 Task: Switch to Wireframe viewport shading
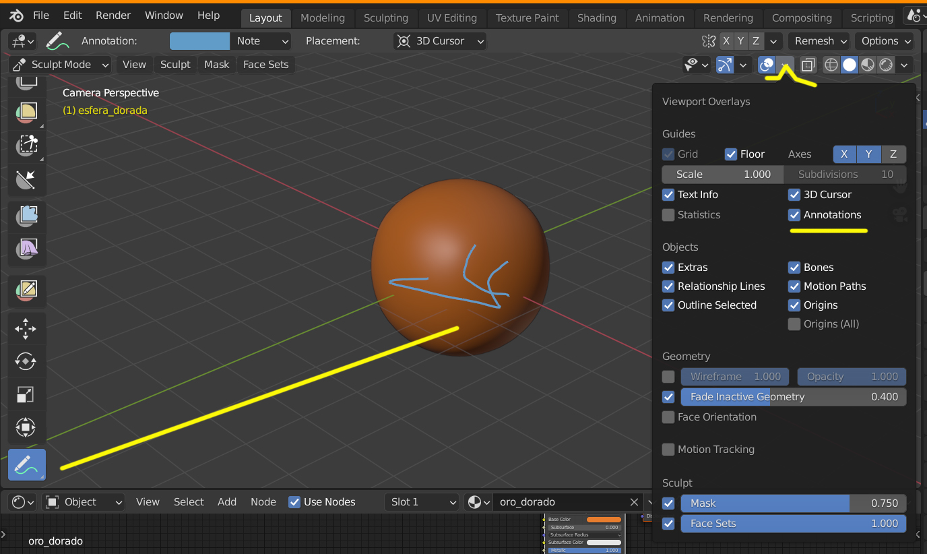point(831,65)
